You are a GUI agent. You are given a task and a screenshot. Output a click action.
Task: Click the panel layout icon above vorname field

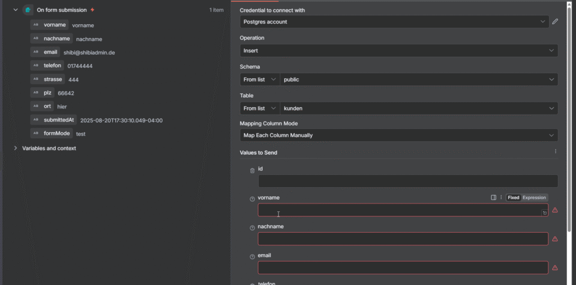click(493, 197)
